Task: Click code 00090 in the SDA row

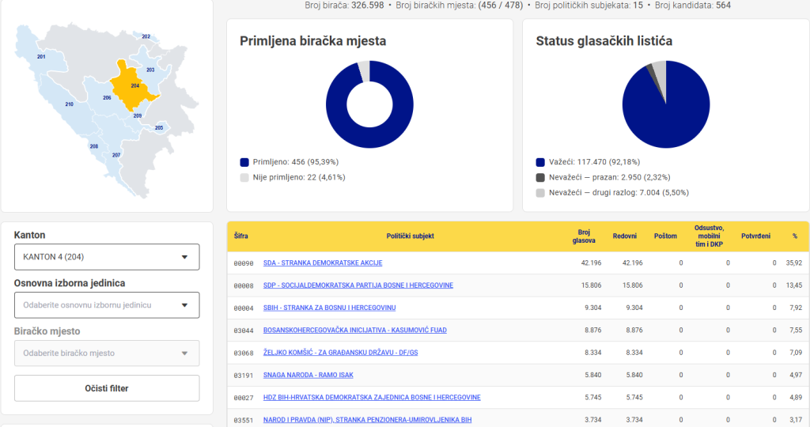Action: pos(244,263)
